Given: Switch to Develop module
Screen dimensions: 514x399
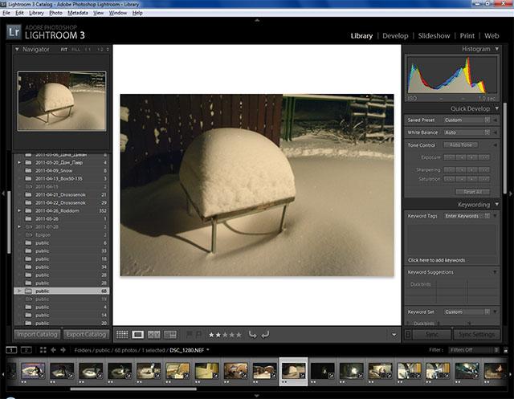Looking at the screenshot, I should pyautogui.click(x=395, y=35).
